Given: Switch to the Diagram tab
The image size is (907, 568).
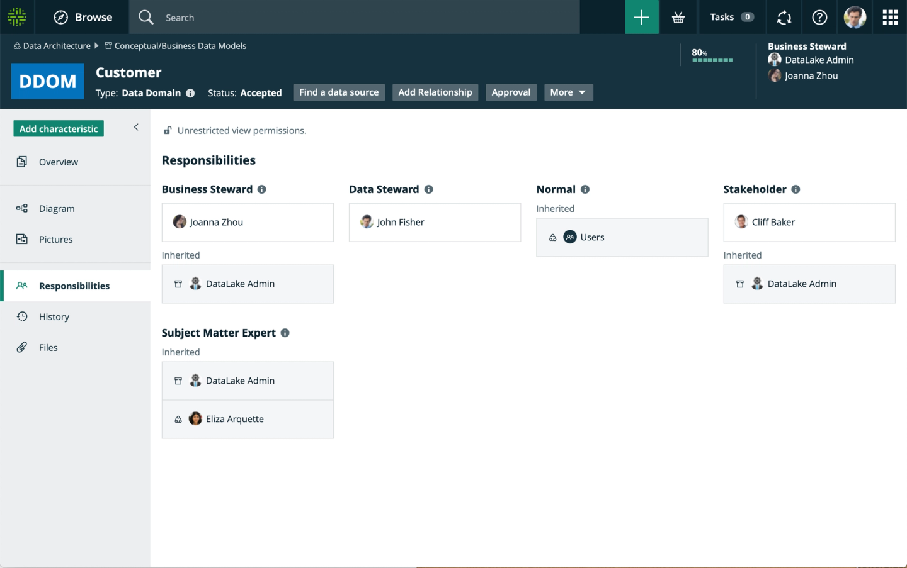Looking at the screenshot, I should coord(57,209).
